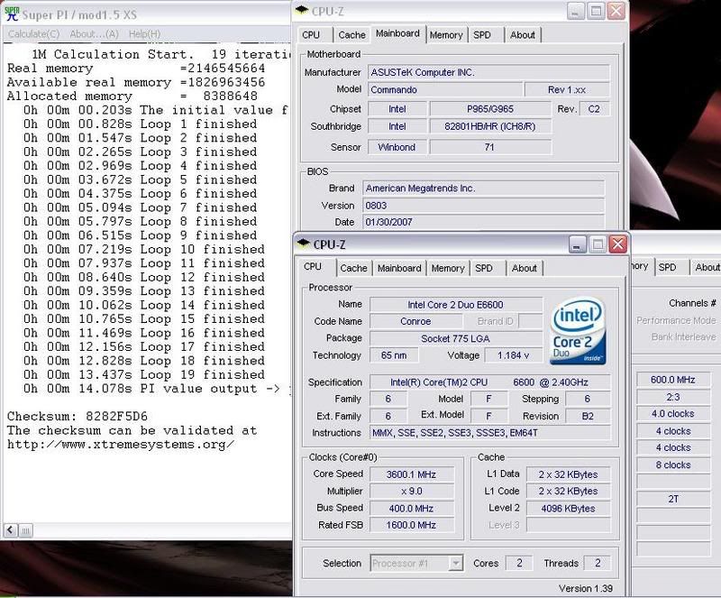Click the Manufacturer field ASUSTeK Computer INC.
721x598 pixels.
tap(488, 72)
